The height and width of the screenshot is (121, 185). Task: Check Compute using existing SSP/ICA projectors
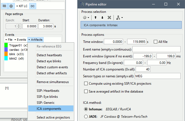[86, 84]
